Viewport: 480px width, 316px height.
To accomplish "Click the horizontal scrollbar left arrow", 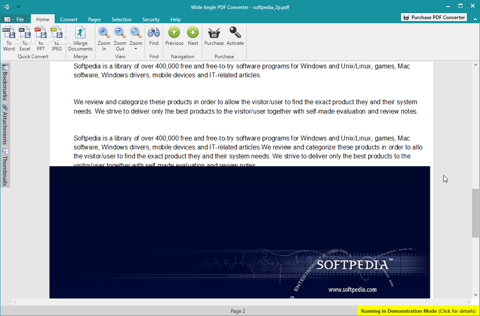I will pyautogui.click(x=14, y=302).
